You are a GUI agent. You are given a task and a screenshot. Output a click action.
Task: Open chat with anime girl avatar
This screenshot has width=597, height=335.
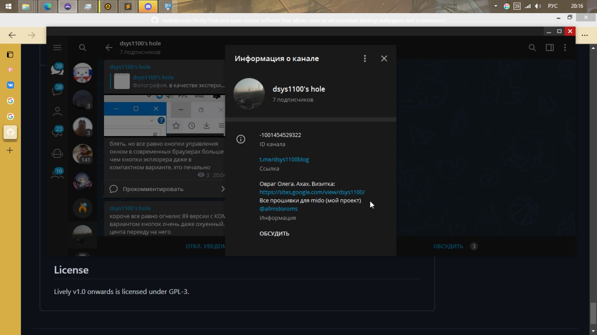[x=83, y=181]
